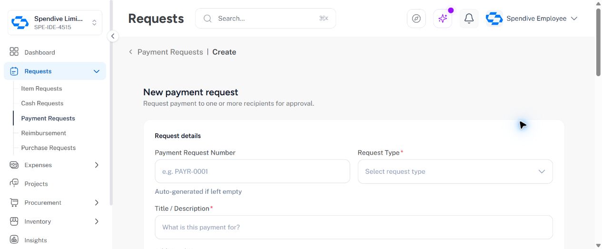Go back to the Payment Requests breadcrumb
The width and height of the screenshot is (602, 249).
170,52
